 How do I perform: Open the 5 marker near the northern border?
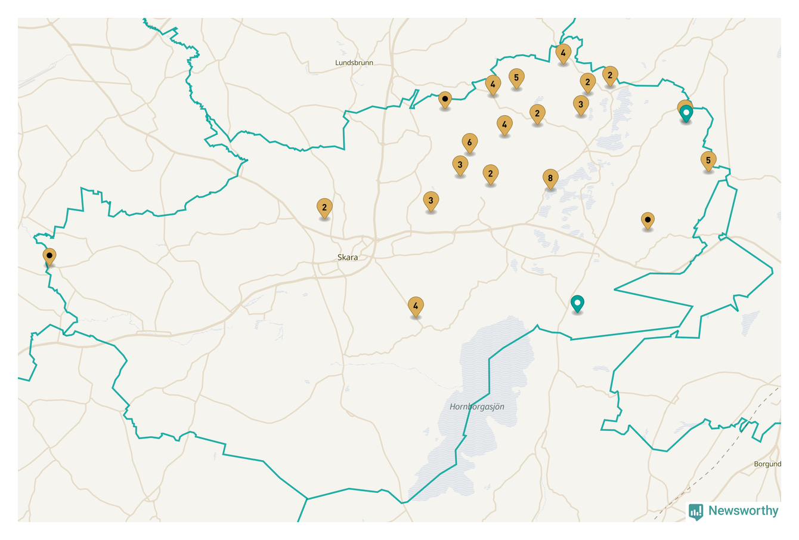(516, 78)
